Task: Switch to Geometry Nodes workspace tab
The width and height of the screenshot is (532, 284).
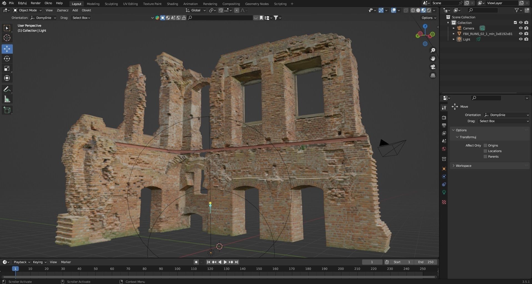Action: point(257,4)
